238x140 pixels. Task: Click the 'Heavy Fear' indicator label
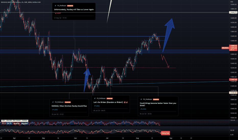click(x=165, y=133)
